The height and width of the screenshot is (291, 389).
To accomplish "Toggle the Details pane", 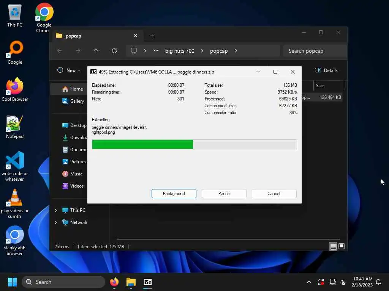I will [x=326, y=70].
